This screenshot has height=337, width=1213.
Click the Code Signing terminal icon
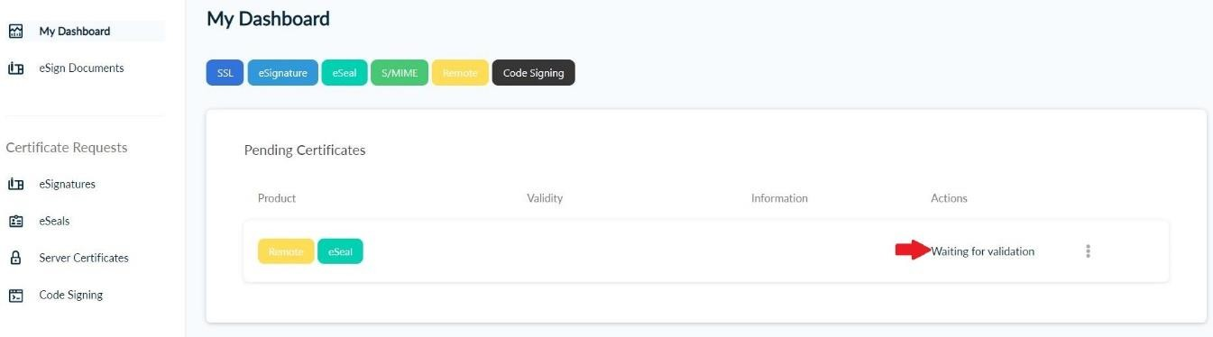[x=14, y=295]
